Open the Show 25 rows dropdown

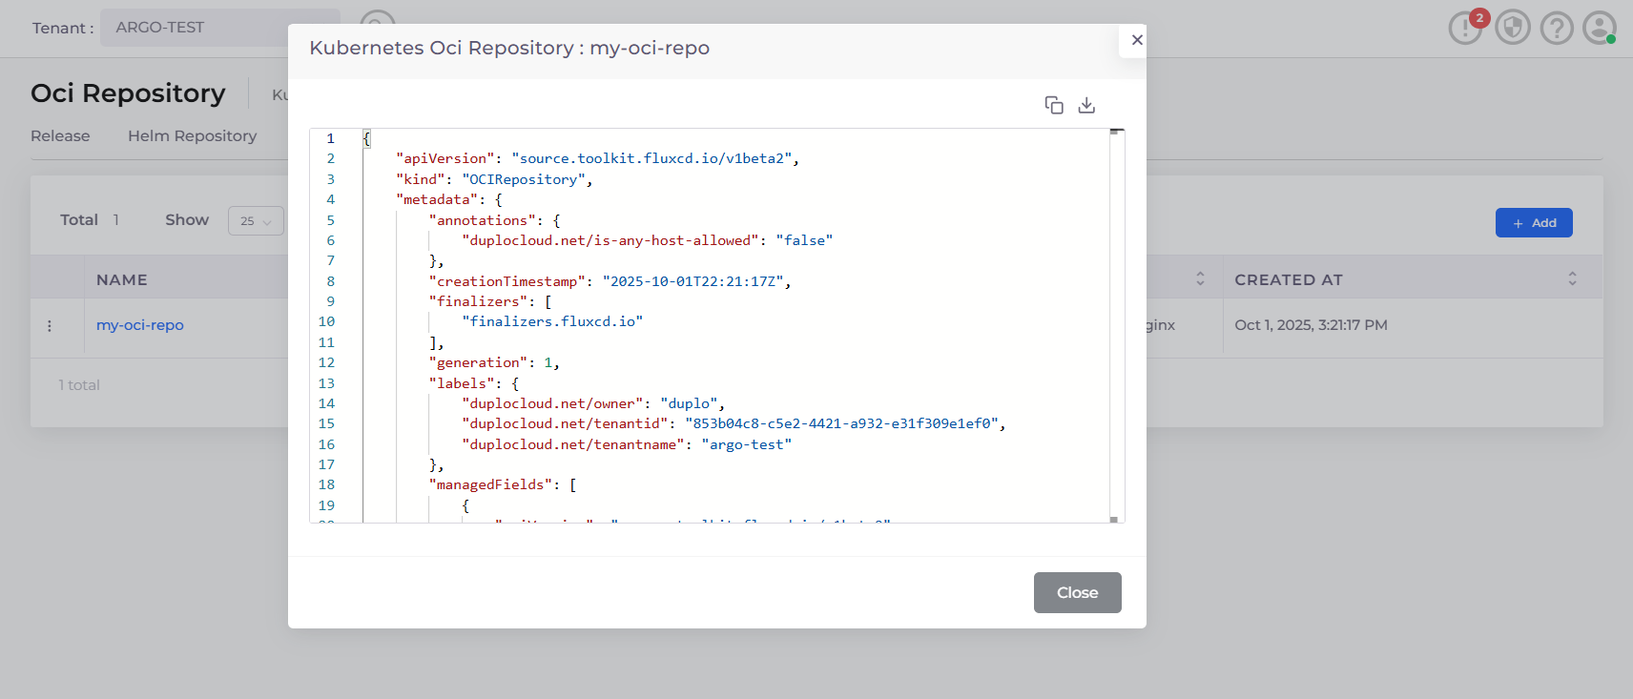click(x=256, y=221)
